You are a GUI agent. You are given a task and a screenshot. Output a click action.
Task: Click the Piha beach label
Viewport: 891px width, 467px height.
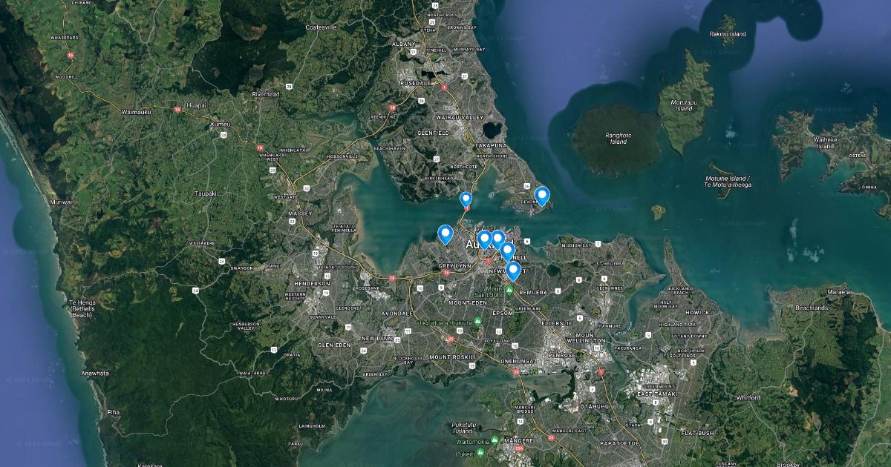113,411
